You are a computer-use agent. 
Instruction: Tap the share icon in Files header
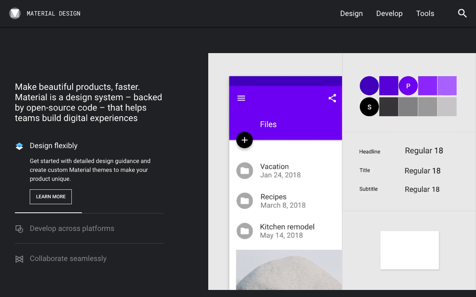tap(332, 98)
